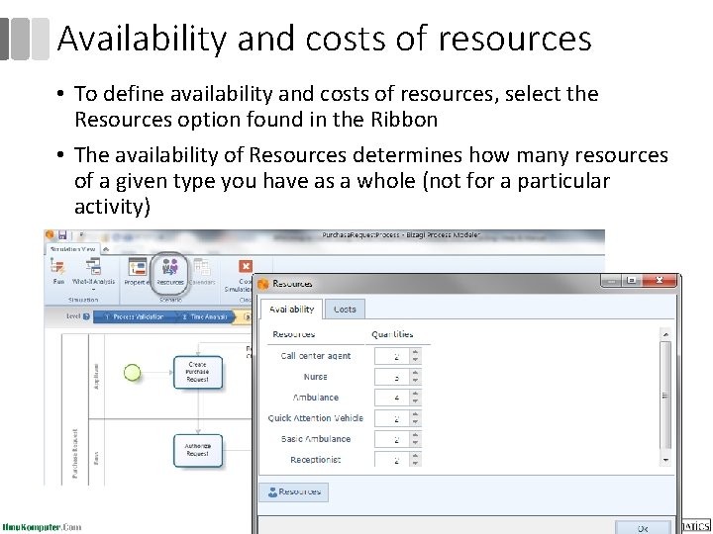713x534 pixels.
Task: Select the Resources ribbon icon
Action: (x=170, y=267)
